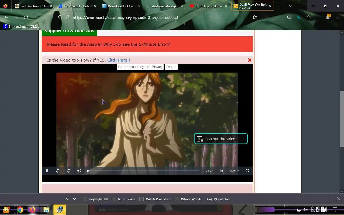This screenshot has height=215, width=344.
Task: Open the transheart bookmark in bookmarks bar
Action: tap(21, 26)
